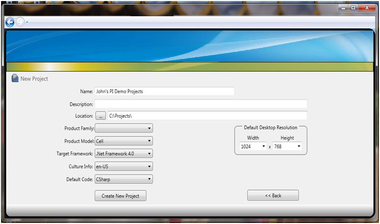
Task: Click the Location path field
Action: tap(207, 116)
